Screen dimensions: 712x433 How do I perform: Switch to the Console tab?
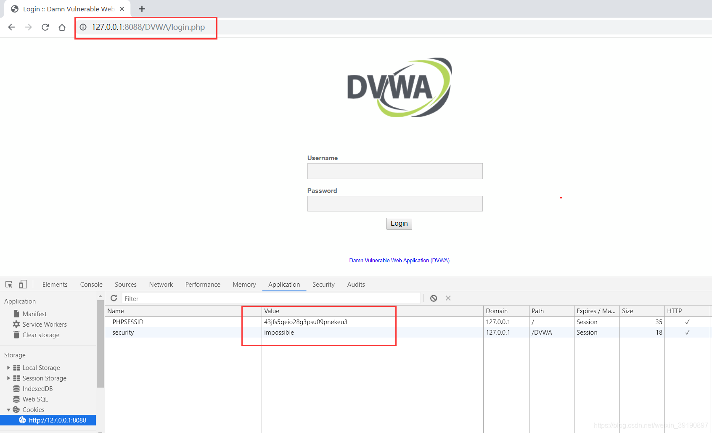coord(91,285)
